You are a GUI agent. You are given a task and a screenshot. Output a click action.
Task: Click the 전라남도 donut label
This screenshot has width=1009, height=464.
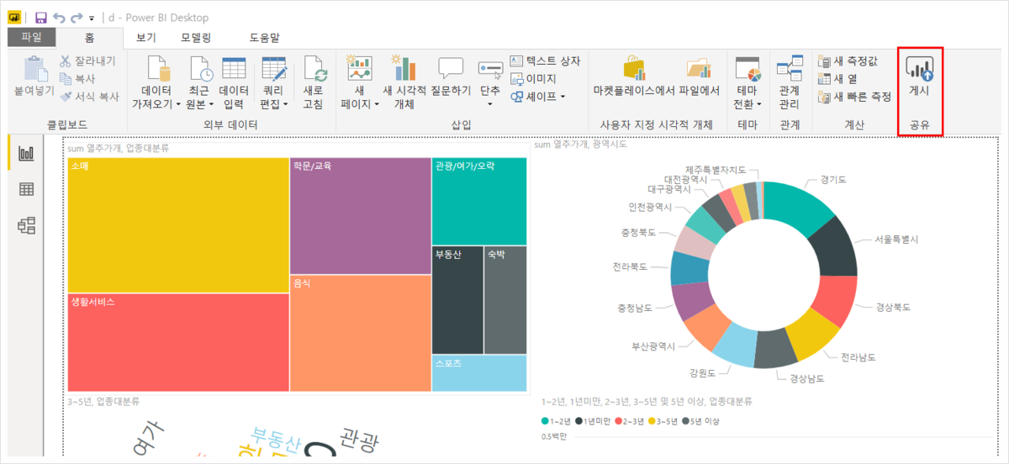[858, 356]
